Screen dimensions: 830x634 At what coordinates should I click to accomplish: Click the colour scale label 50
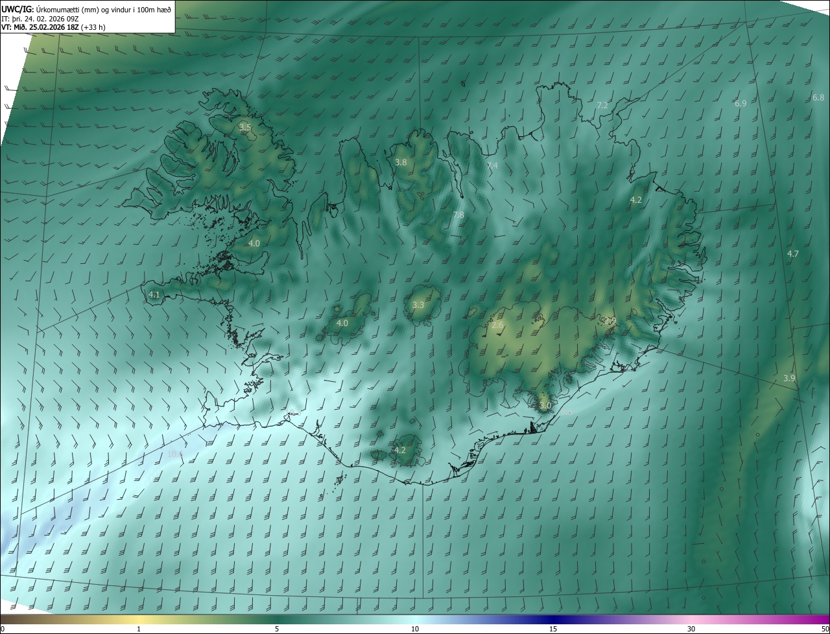825,629
